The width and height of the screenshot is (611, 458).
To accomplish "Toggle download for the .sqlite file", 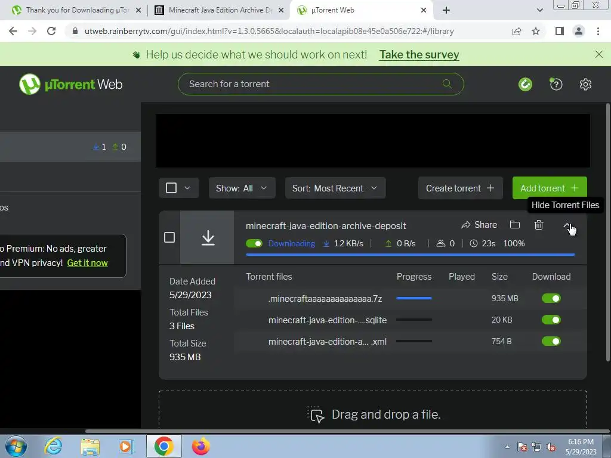I will 551,320.
